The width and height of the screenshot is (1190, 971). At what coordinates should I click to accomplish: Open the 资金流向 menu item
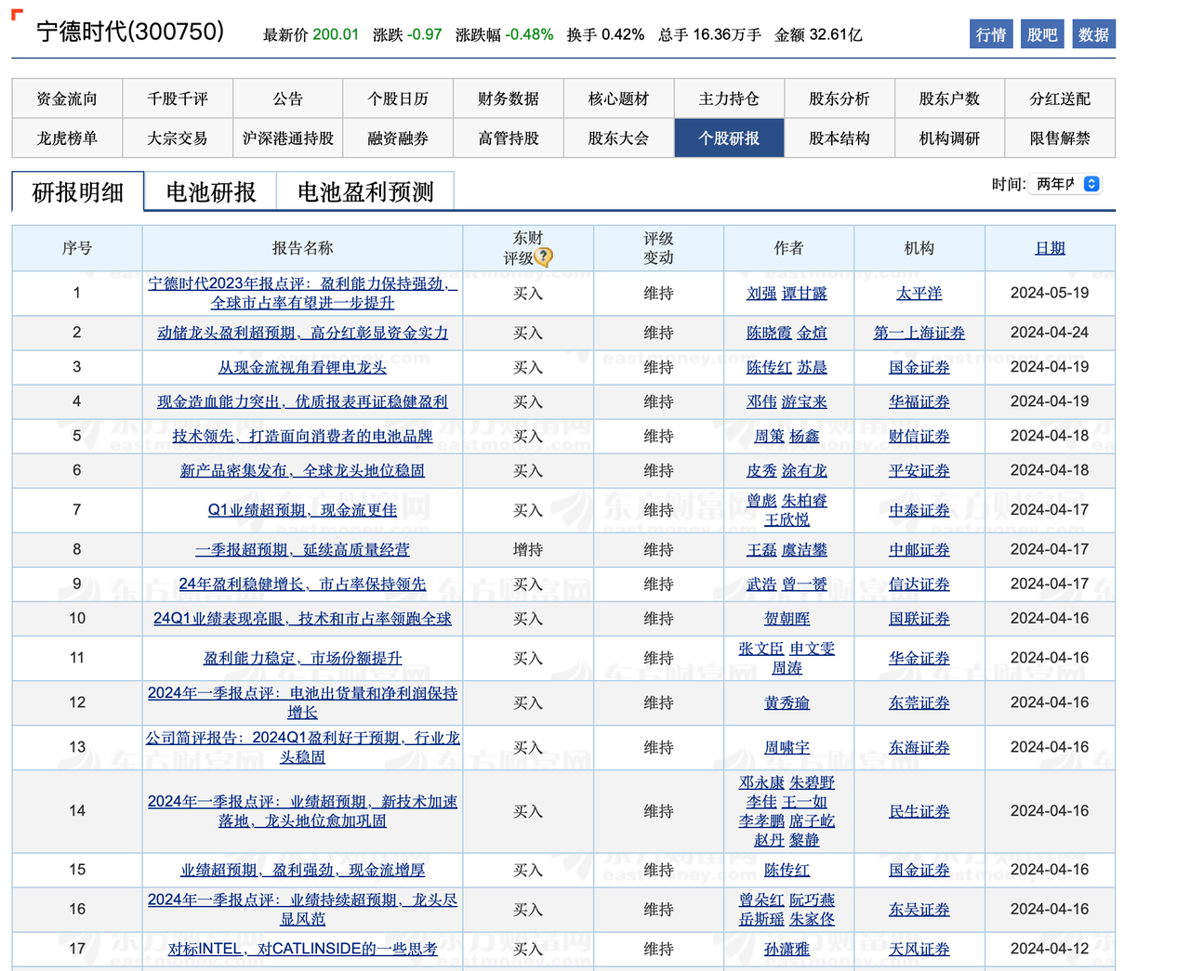point(67,98)
